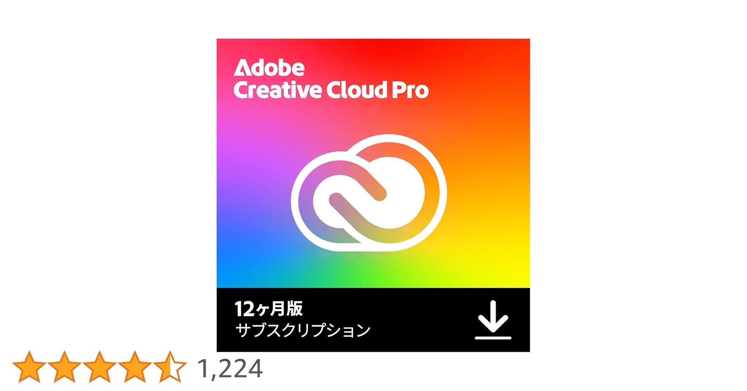
Task: Click the word Creative in the title
Action: pyautogui.click(x=278, y=90)
